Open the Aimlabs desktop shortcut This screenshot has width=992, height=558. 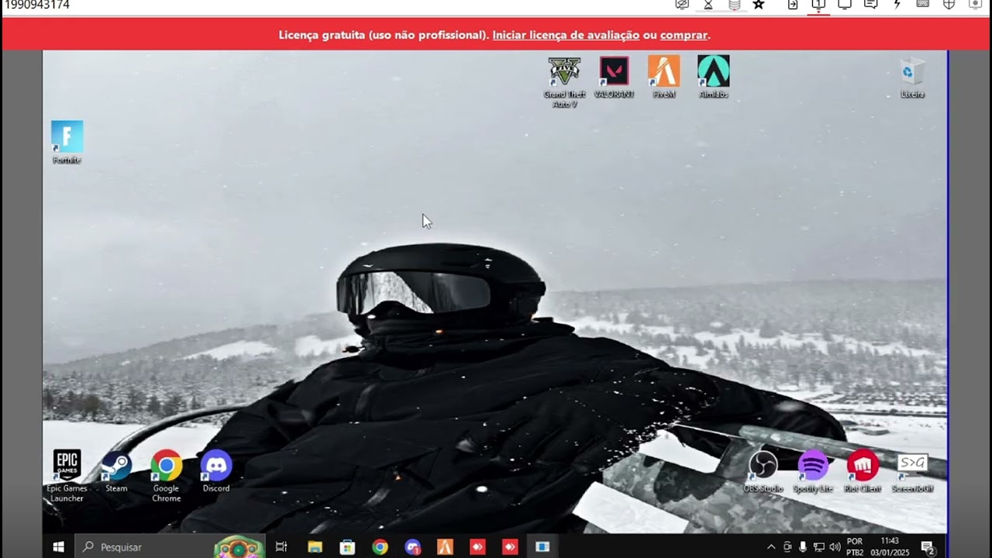(x=713, y=77)
